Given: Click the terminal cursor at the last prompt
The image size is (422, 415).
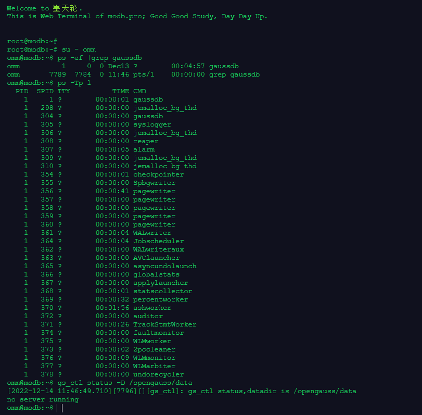Looking at the screenshot, I should (x=59, y=408).
